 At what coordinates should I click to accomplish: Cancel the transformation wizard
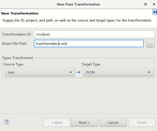coord(113,122)
